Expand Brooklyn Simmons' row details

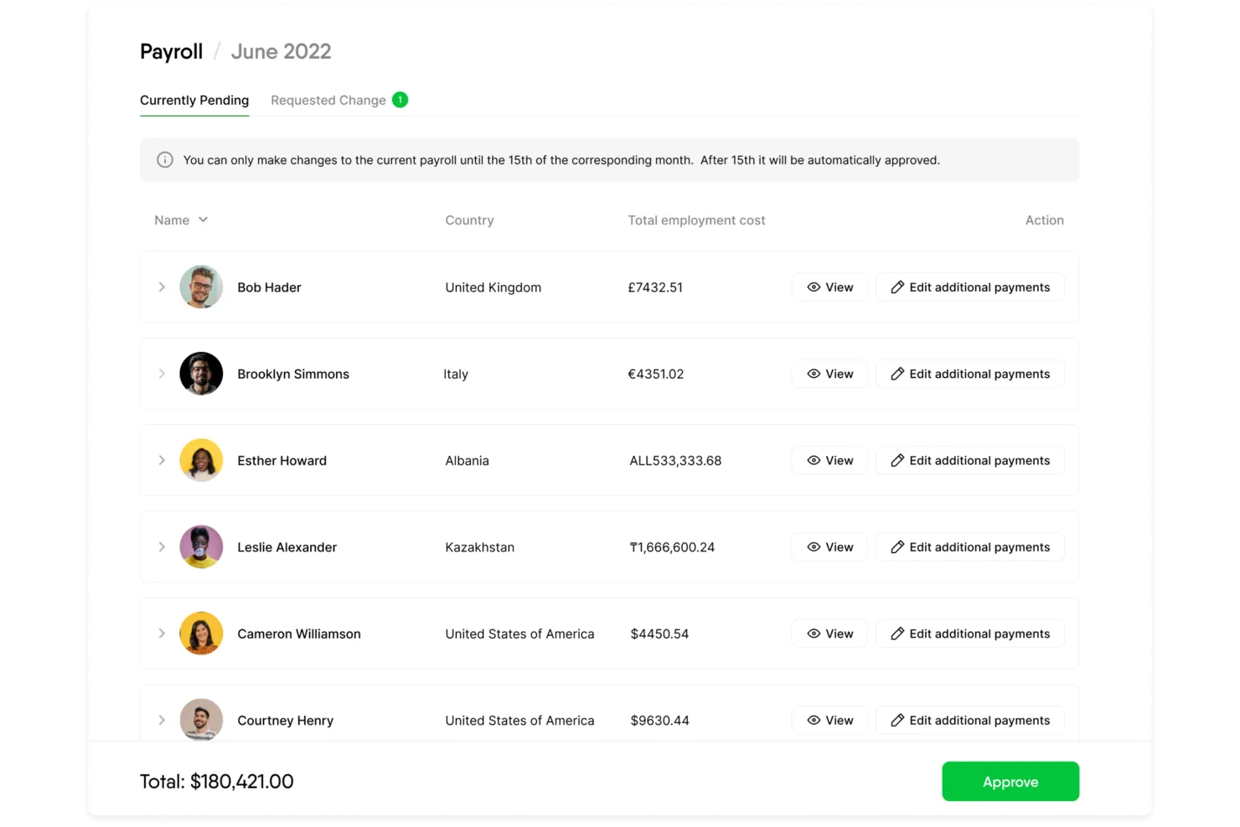click(x=162, y=374)
